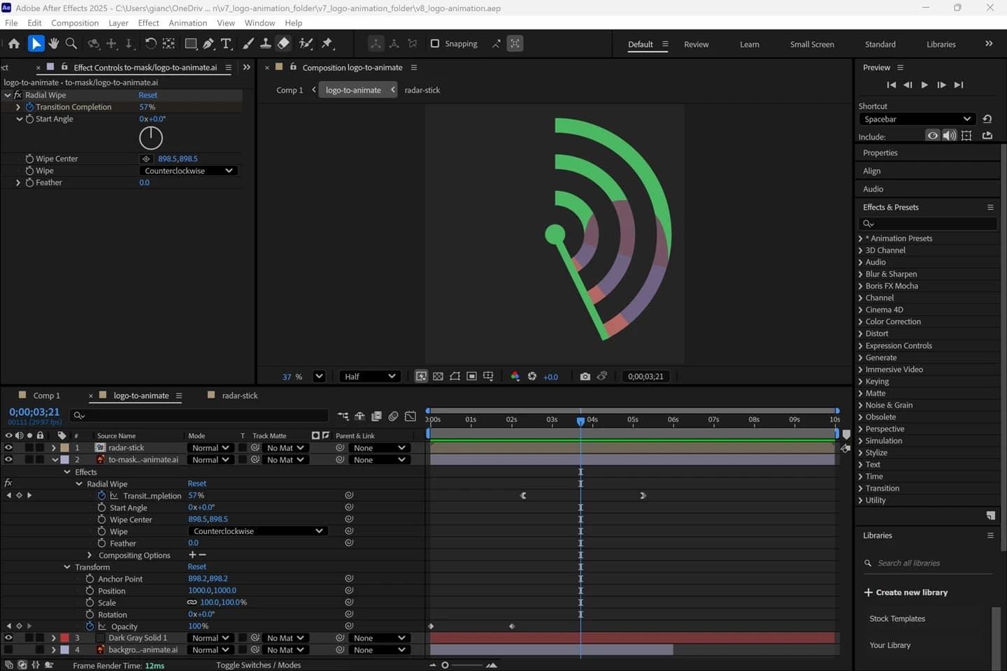1007x671 pixels.
Task: Open the show channel RGB icon
Action: pos(515,376)
